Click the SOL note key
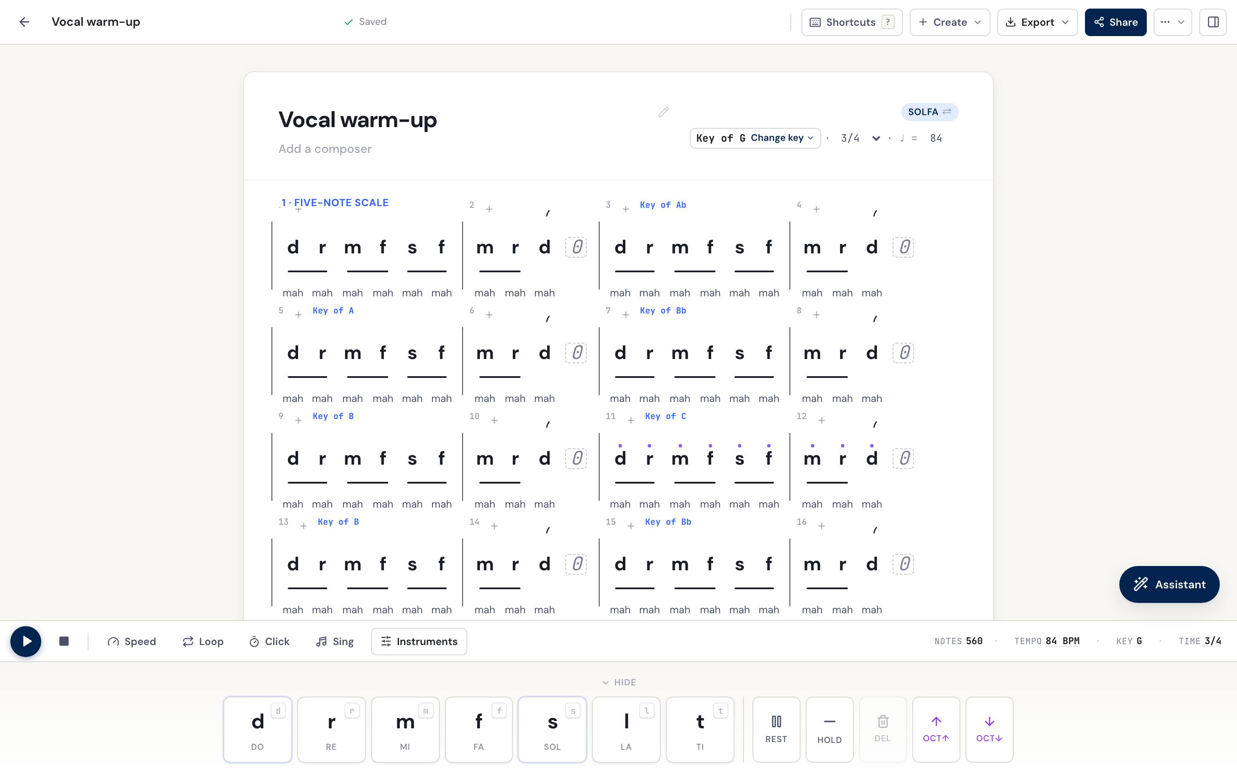 pyautogui.click(x=552, y=729)
